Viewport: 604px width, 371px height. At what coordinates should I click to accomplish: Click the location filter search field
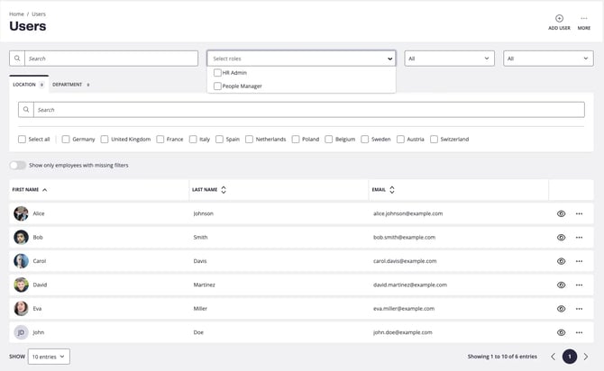coord(309,110)
